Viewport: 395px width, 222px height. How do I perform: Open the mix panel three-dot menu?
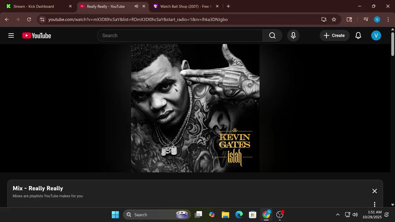pyautogui.click(x=375, y=204)
